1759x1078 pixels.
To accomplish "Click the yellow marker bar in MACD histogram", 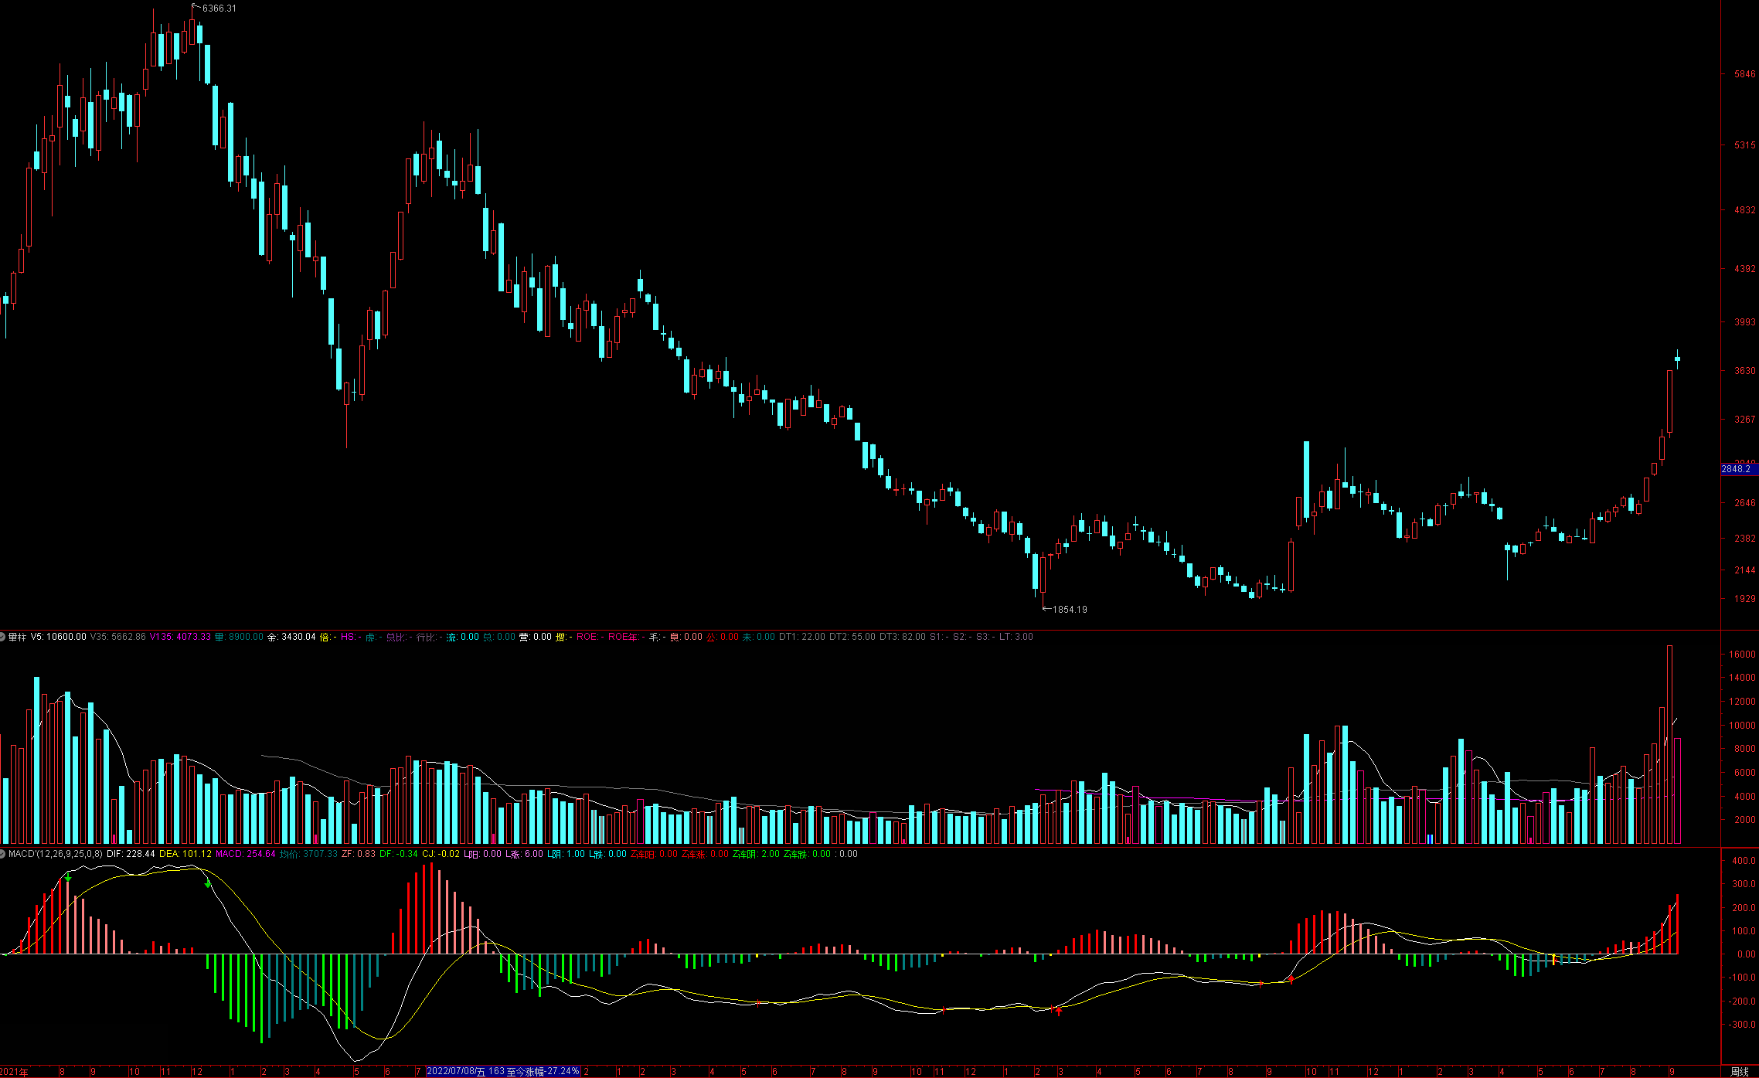I will (1553, 960).
